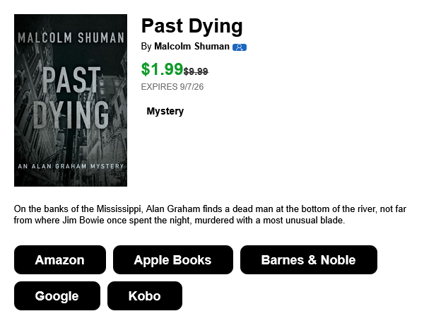Open the Amazon store link
Viewport: 424px width, 328px height.
click(x=60, y=259)
